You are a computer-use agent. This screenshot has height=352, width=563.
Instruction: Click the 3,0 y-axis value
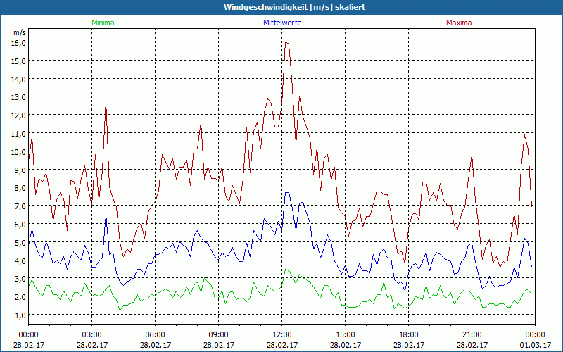(x=20, y=278)
